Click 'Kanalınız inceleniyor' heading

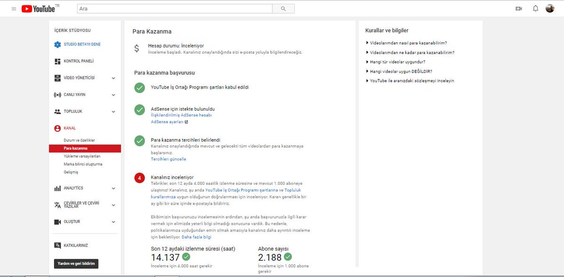coord(172,177)
